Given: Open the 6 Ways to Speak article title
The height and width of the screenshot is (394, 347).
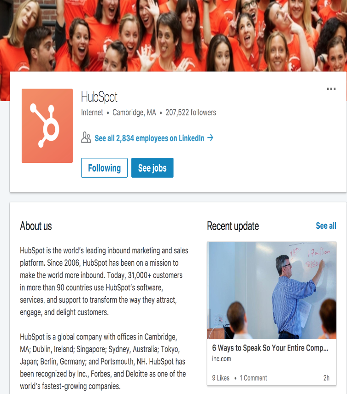Looking at the screenshot, I should click(270, 348).
